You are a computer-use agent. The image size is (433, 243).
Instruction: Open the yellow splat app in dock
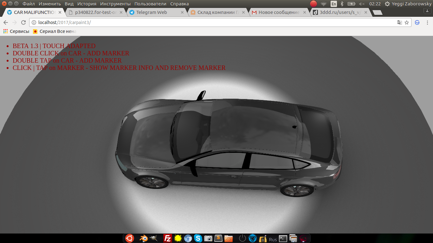[178, 238]
